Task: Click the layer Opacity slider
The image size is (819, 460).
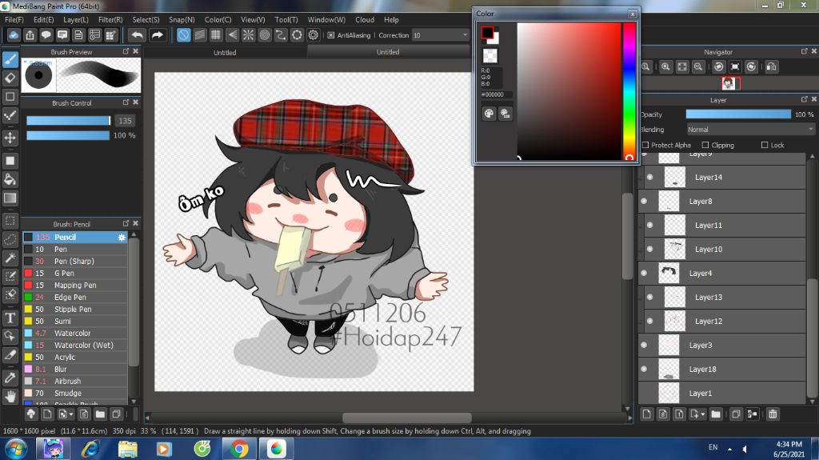Action: pyautogui.click(x=738, y=114)
